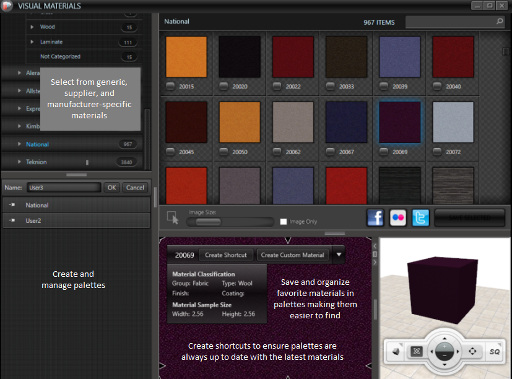Expand the Kimball supplier arrow
Image resolution: width=512 pixels, height=379 pixels.
point(19,126)
